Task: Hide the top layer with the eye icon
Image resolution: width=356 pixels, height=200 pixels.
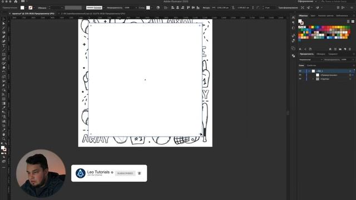Action: click(300, 71)
